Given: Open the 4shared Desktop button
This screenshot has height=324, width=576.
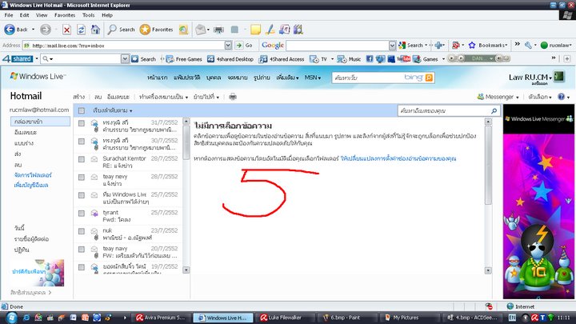Looking at the screenshot, I should [x=230, y=58].
